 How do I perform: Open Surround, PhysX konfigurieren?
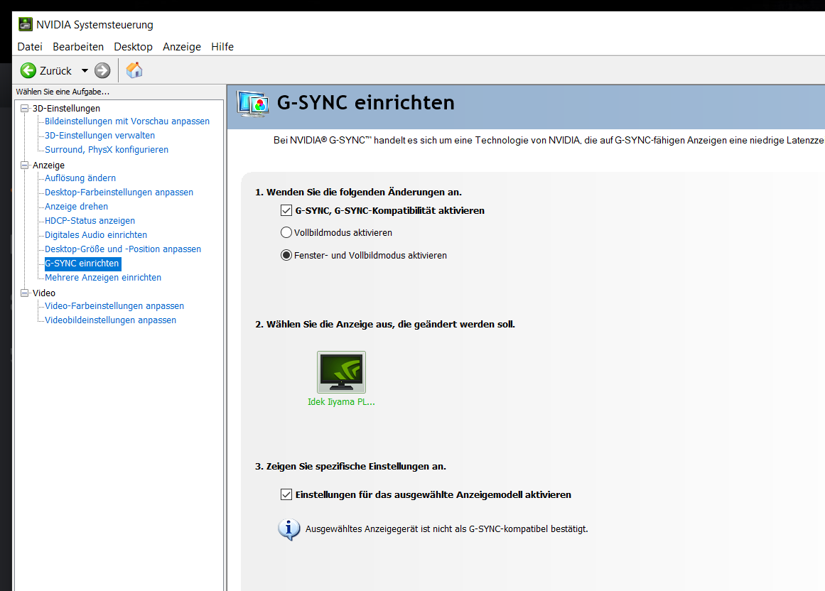point(107,150)
